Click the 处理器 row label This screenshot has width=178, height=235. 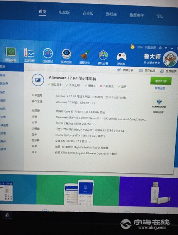[x=36, y=111]
